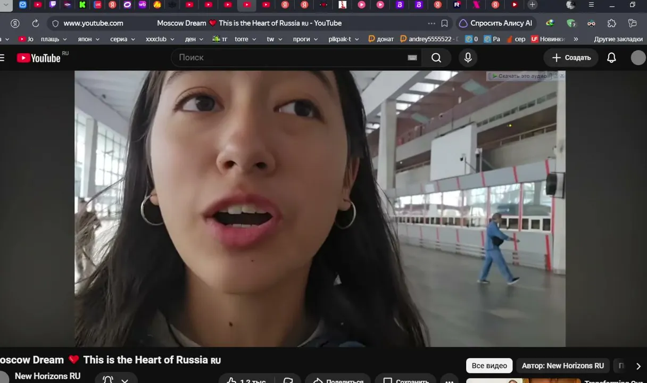Viewport: 647px width, 383px height.
Task: Switch to the green Kick tab
Action: [x=82, y=5]
